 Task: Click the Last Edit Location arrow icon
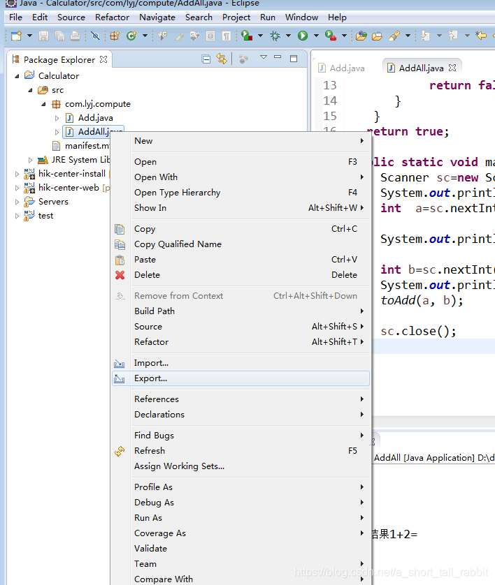coord(481,36)
